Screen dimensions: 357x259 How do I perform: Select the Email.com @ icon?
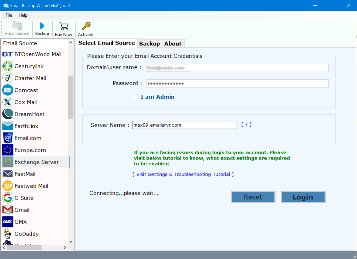point(8,138)
